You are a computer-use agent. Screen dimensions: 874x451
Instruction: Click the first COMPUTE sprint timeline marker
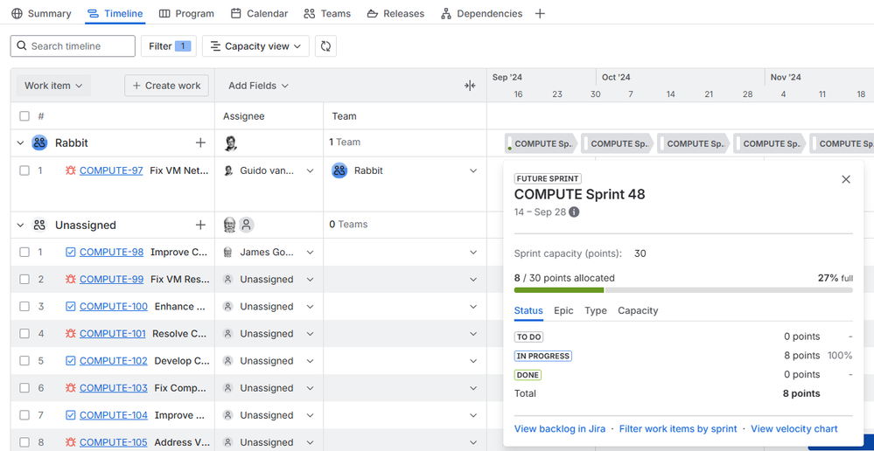click(x=541, y=143)
